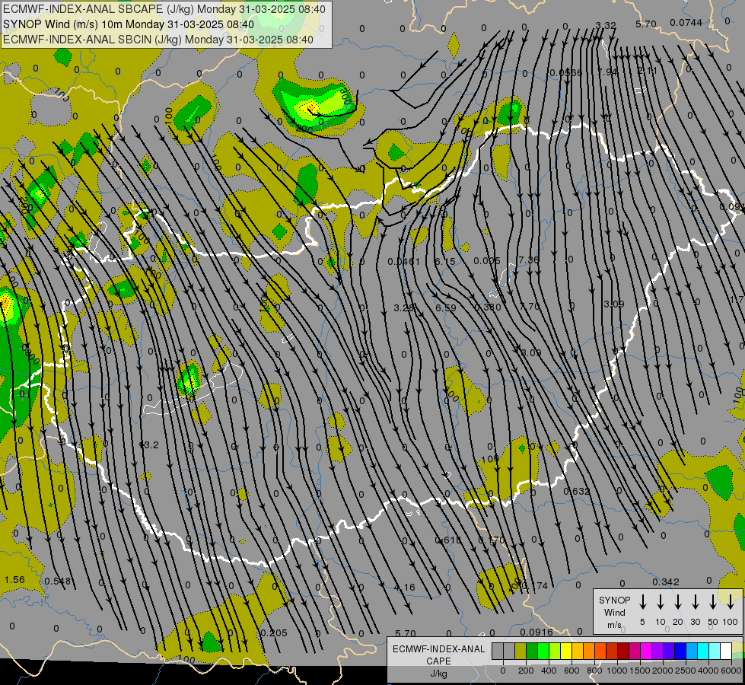745x685 pixels.
Task: Click the 3.09 value on the map
Action: coord(613,304)
